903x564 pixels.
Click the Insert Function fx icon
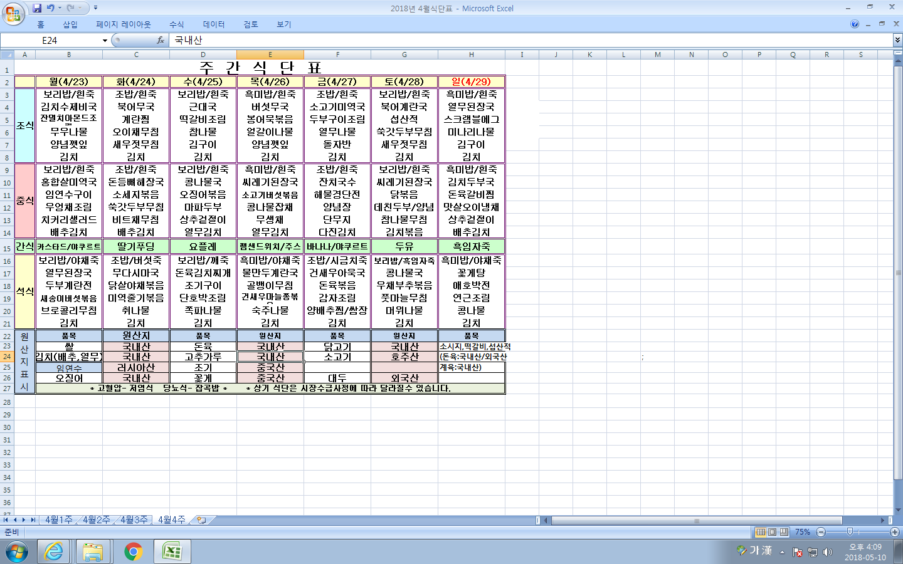161,40
